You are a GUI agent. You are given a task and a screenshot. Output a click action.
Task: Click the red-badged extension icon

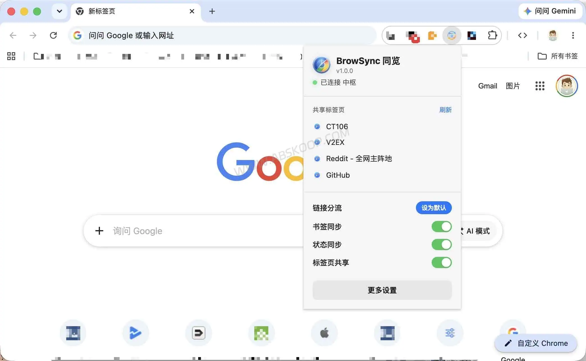(413, 36)
